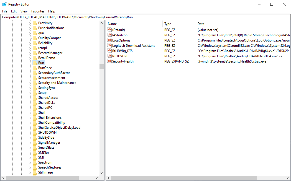291x181 pixels.
Task: Click the PushNotifications folder icon
Action: (x=35, y=28)
